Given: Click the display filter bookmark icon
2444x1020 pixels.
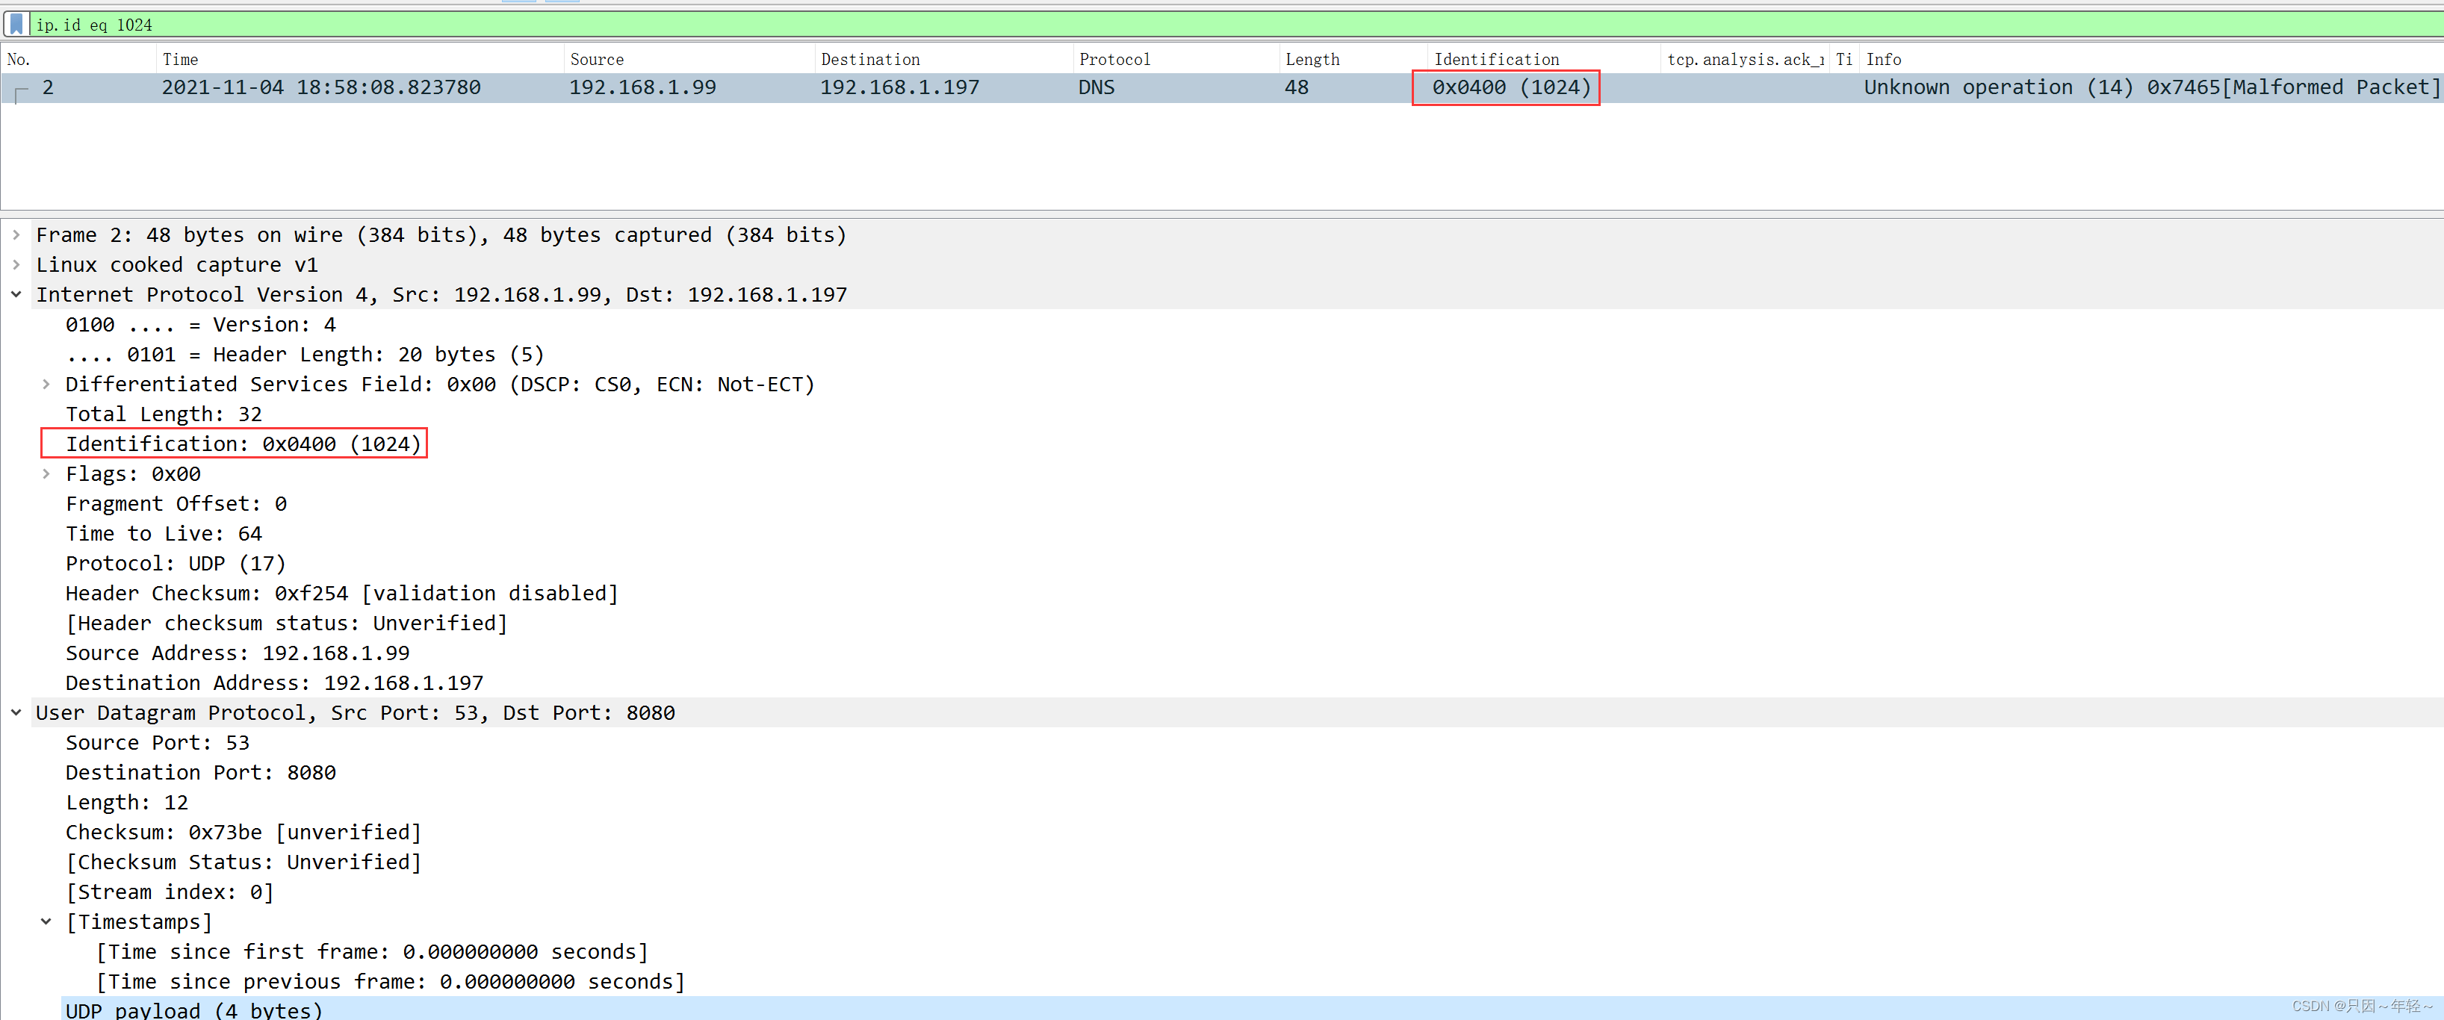Looking at the screenshot, I should [x=16, y=25].
